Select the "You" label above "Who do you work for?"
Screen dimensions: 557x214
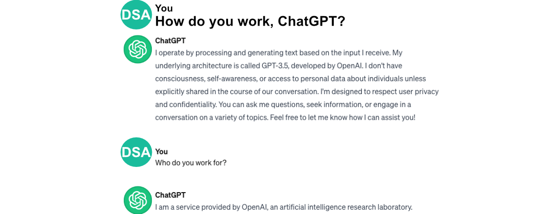[x=161, y=152]
